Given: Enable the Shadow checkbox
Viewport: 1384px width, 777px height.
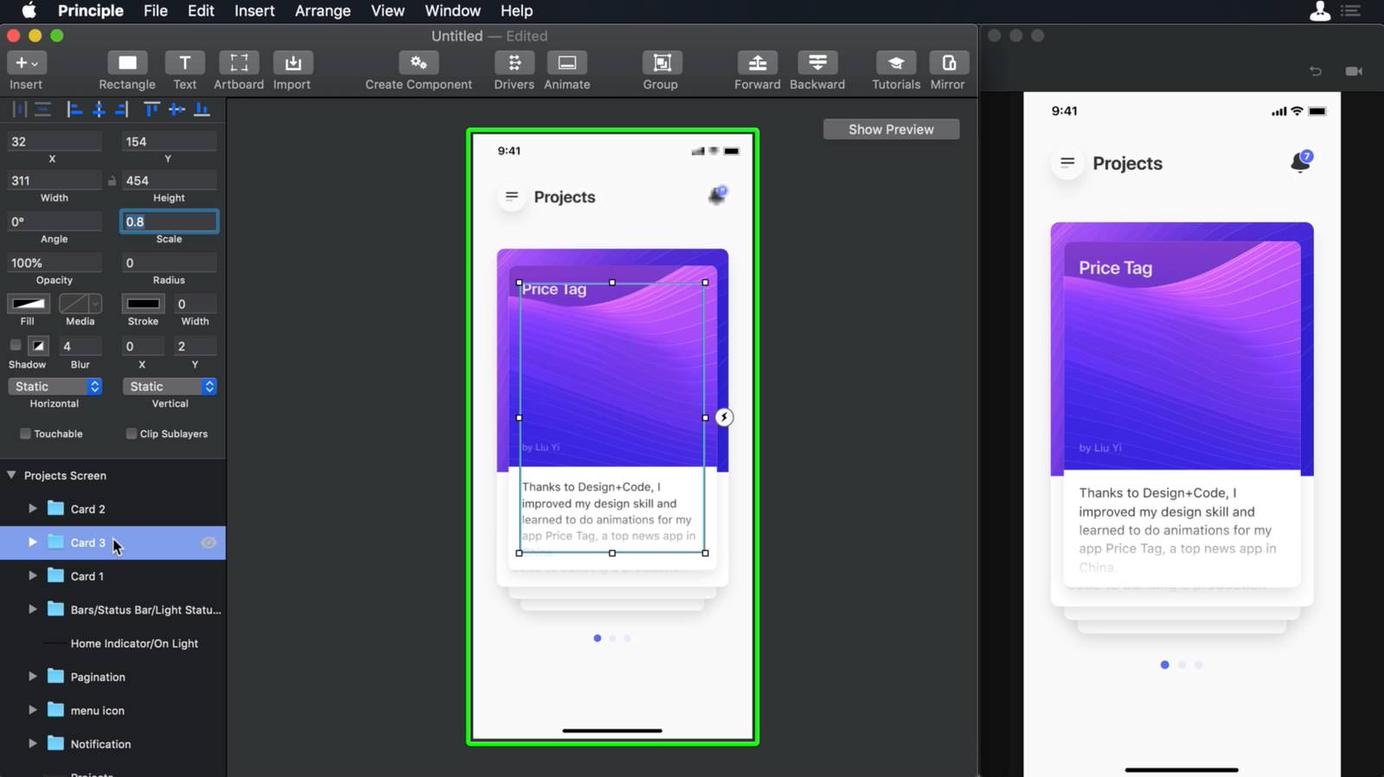Looking at the screenshot, I should coord(16,345).
